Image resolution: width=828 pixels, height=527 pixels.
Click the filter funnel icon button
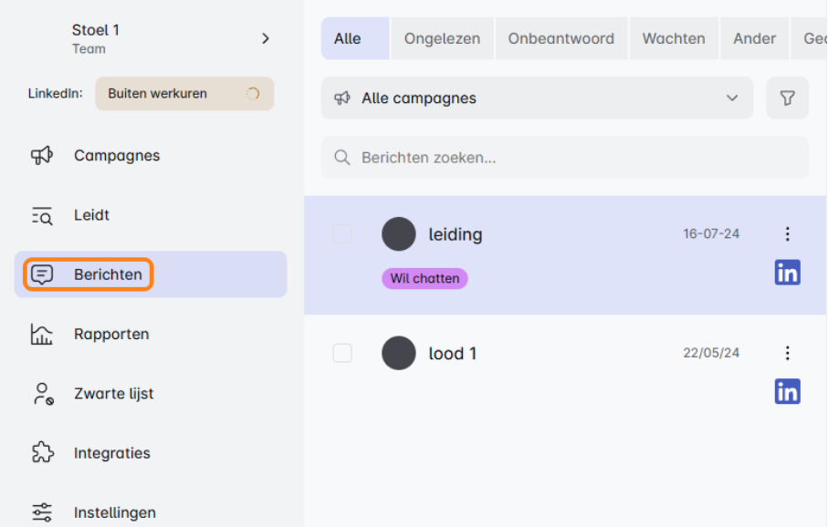click(787, 98)
